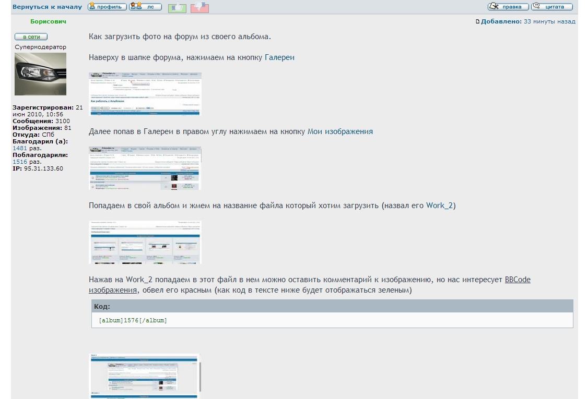This screenshot has height=399, width=587.
Task: Click the small post icon beside Добавлено
Action: pos(477,22)
